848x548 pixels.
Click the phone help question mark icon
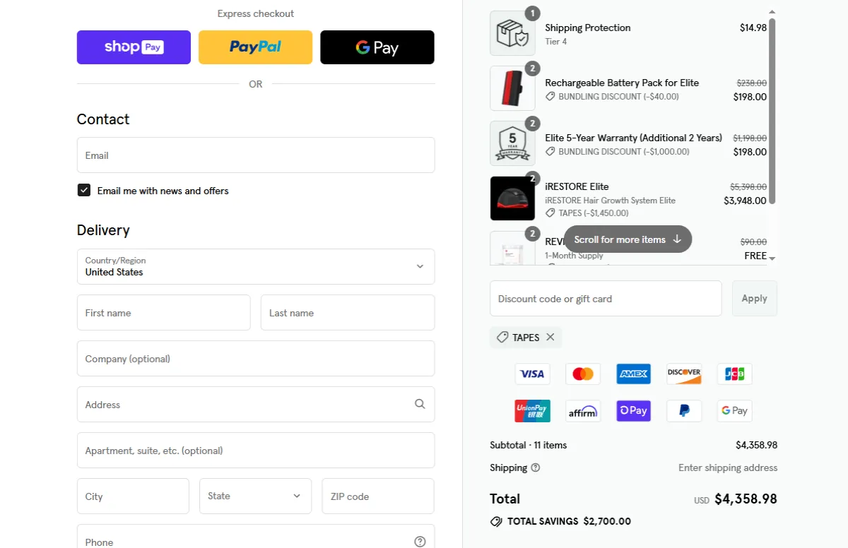[x=420, y=542]
